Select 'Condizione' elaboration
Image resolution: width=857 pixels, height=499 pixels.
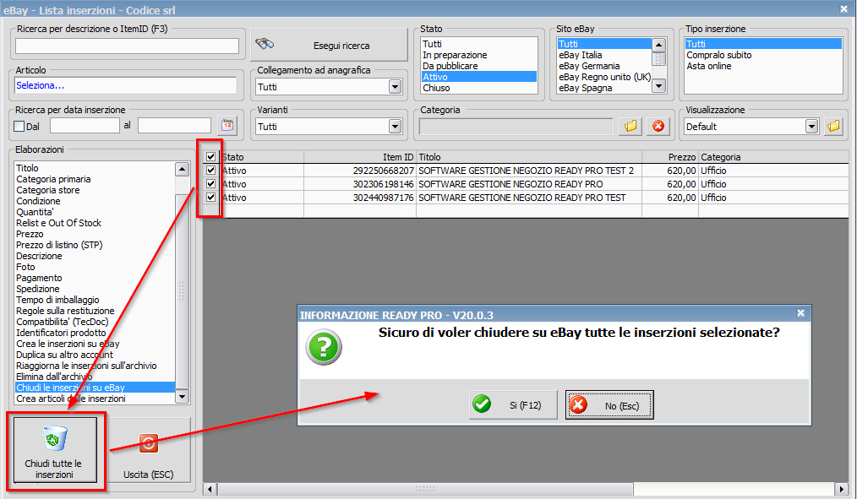pos(96,201)
